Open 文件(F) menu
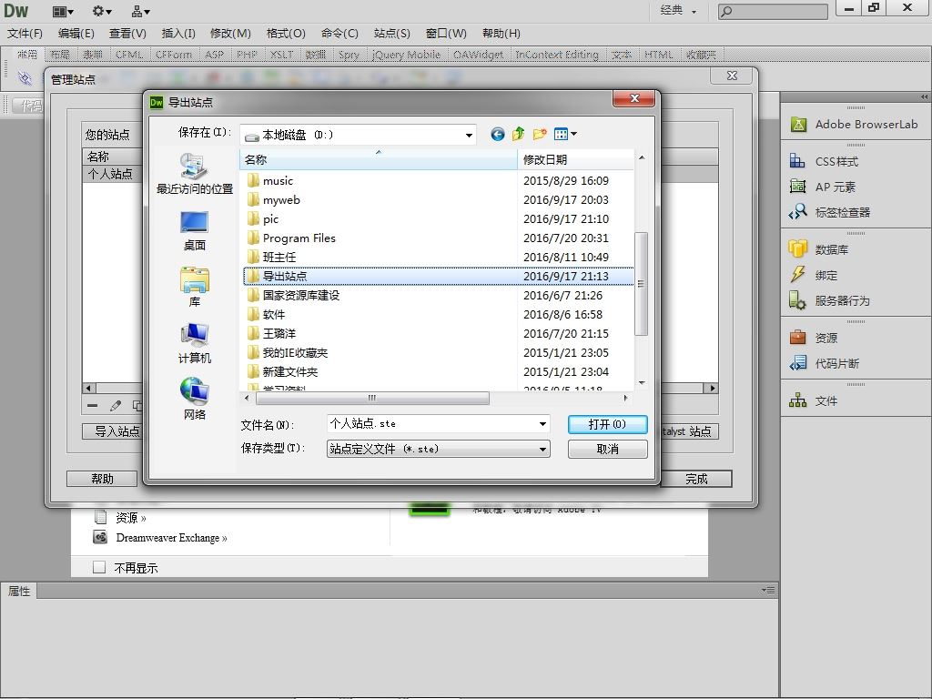Screen dimensions: 932x699 tap(25, 34)
